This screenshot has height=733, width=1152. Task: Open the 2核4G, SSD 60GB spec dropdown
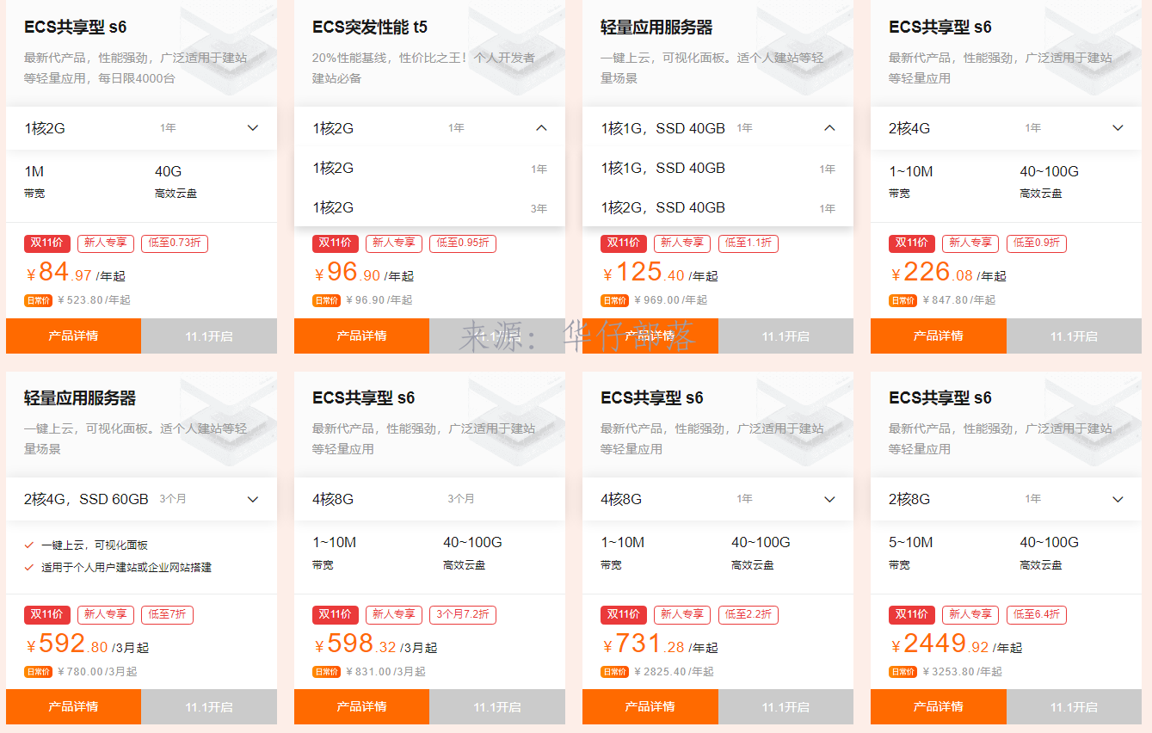[x=141, y=499]
